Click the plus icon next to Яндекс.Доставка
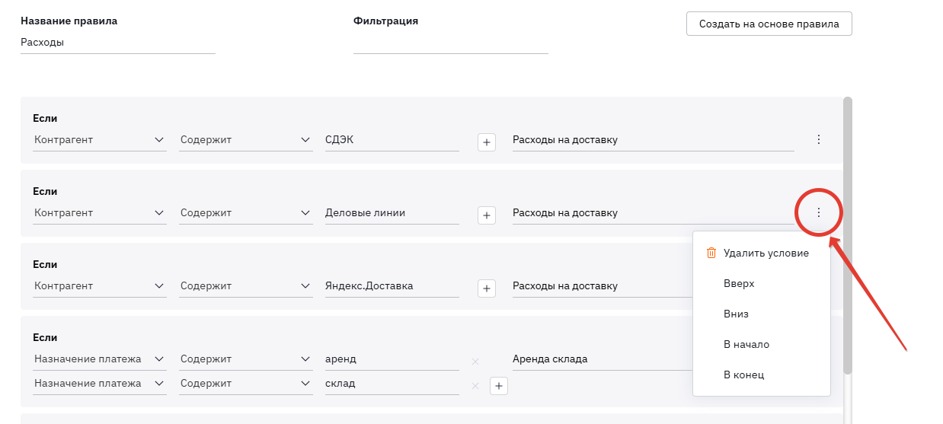 [x=487, y=289]
